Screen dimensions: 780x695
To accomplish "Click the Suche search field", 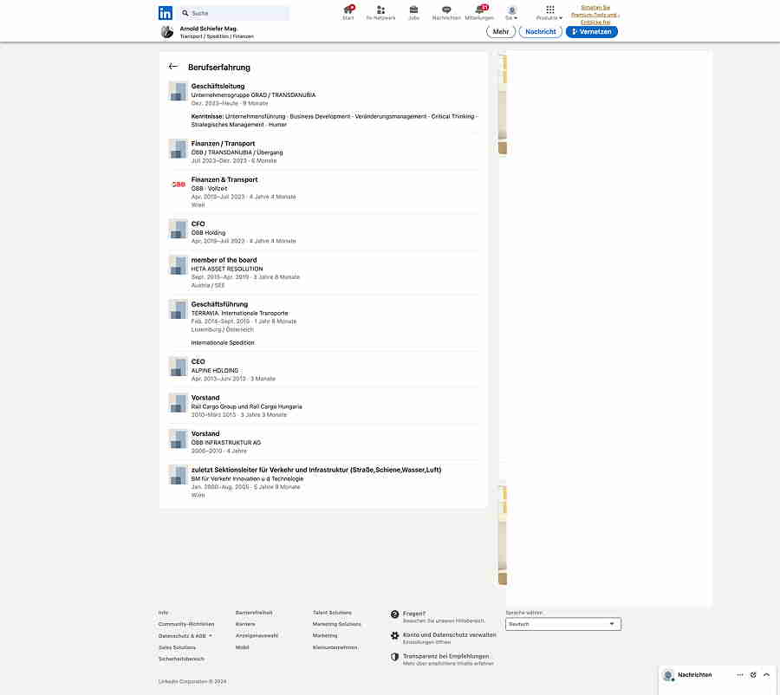I will (x=234, y=13).
